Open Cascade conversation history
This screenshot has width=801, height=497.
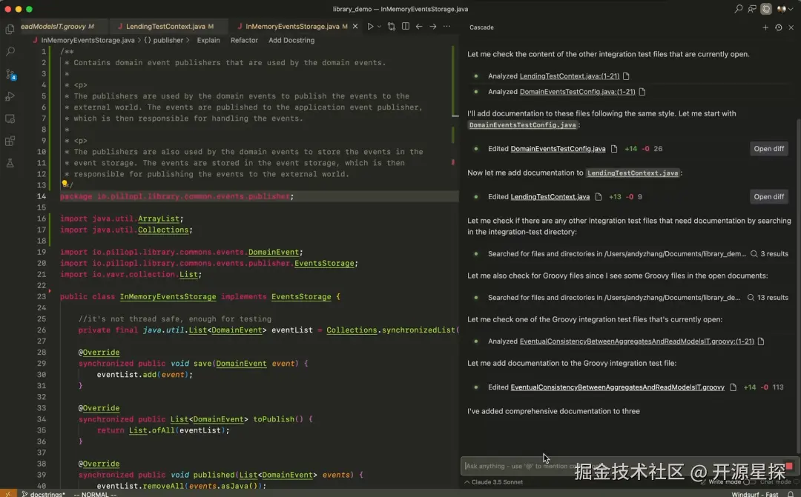pos(778,27)
